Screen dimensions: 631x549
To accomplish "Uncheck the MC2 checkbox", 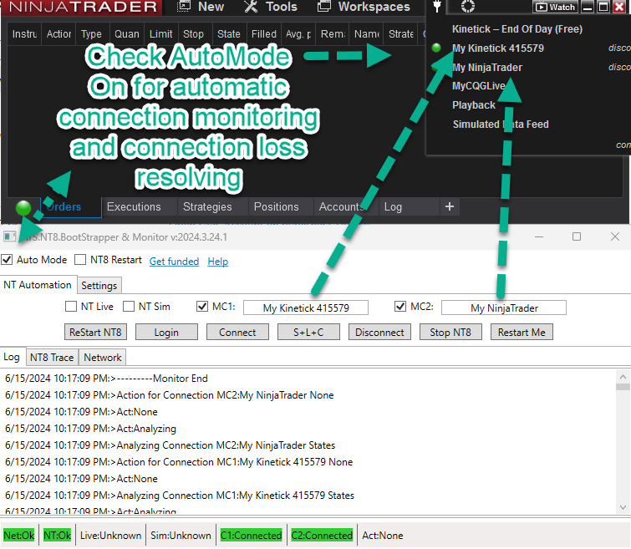I will coord(400,307).
